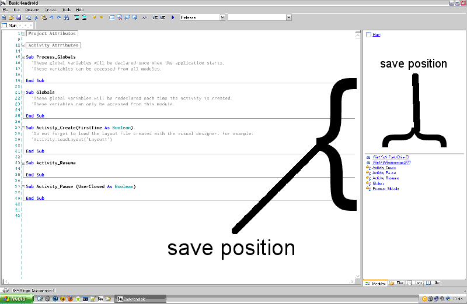Collapse the Sub Activity_Pause block

[23, 186]
